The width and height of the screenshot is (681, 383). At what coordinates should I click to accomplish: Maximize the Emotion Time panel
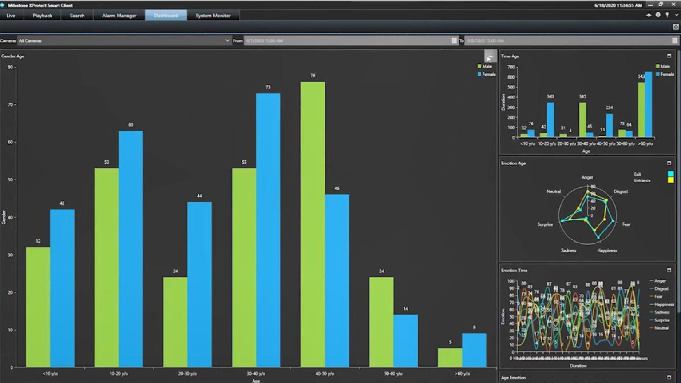(x=669, y=270)
